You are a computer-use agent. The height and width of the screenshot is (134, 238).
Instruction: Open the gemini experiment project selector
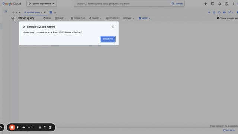click(x=42, y=4)
